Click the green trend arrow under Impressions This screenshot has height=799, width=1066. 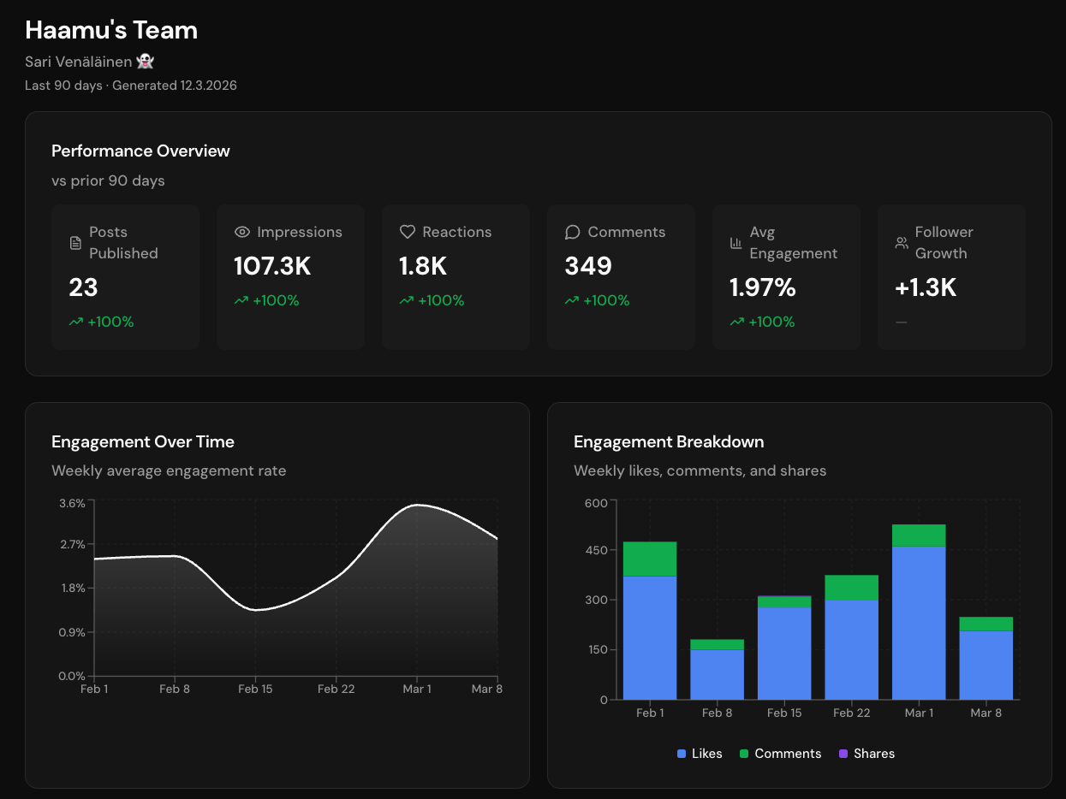(240, 300)
